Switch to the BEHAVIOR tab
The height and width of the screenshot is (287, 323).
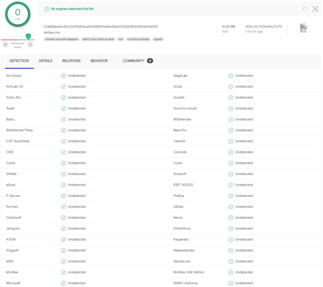(x=99, y=61)
